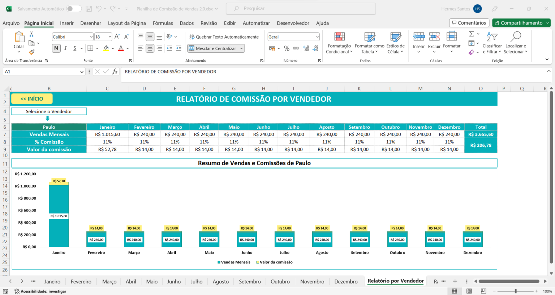Turn on the Salvamento Automático switch
Image resolution: width=555 pixels, height=295 pixels.
pyautogui.click(x=74, y=9)
